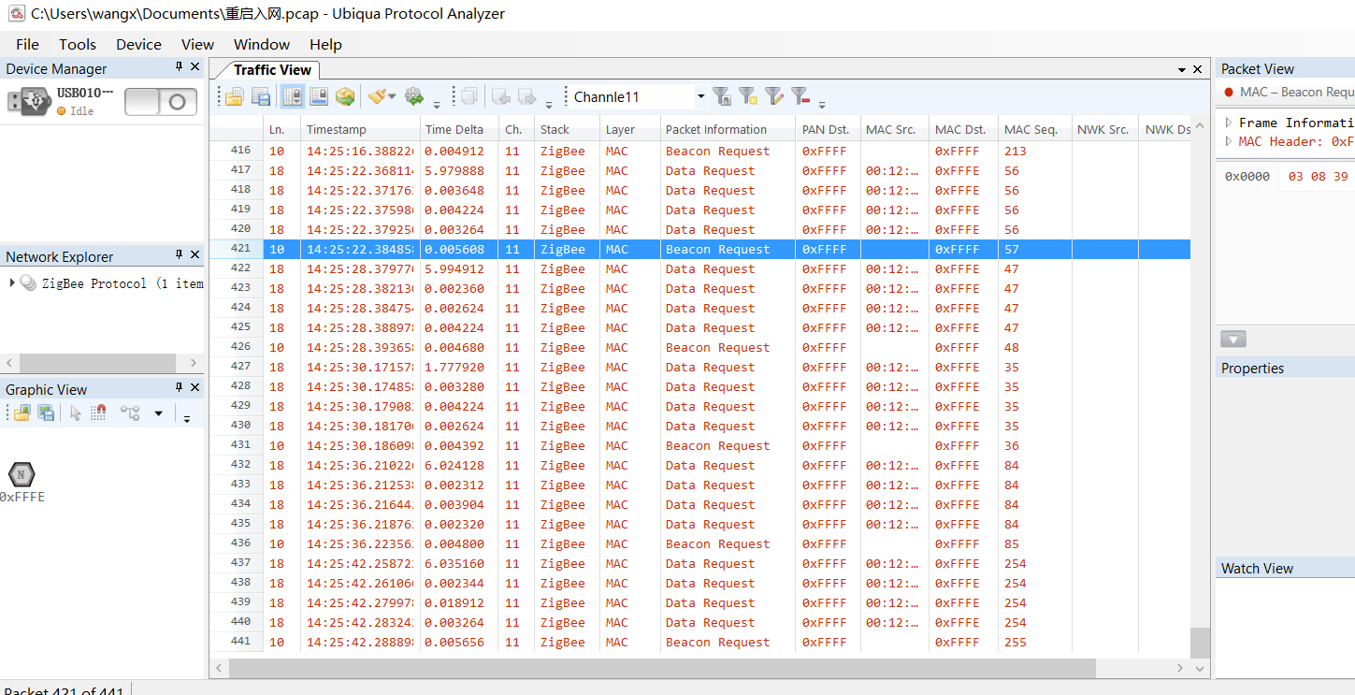This screenshot has height=695, width=1355.
Task: Click the MAC Seq. column header
Action: (x=1034, y=129)
